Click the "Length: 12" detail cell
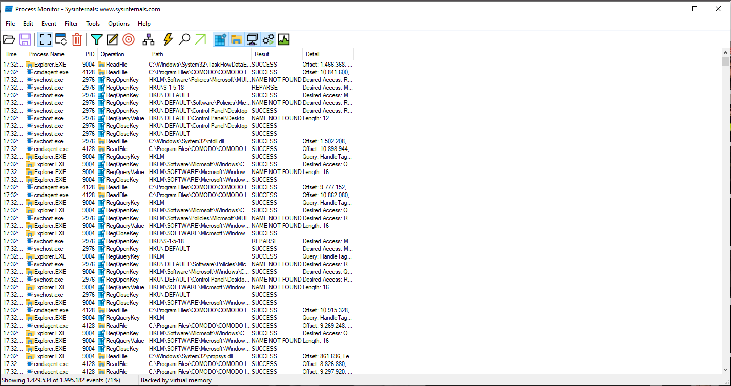Image resolution: width=731 pixels, height=386 pixels. 316,118
